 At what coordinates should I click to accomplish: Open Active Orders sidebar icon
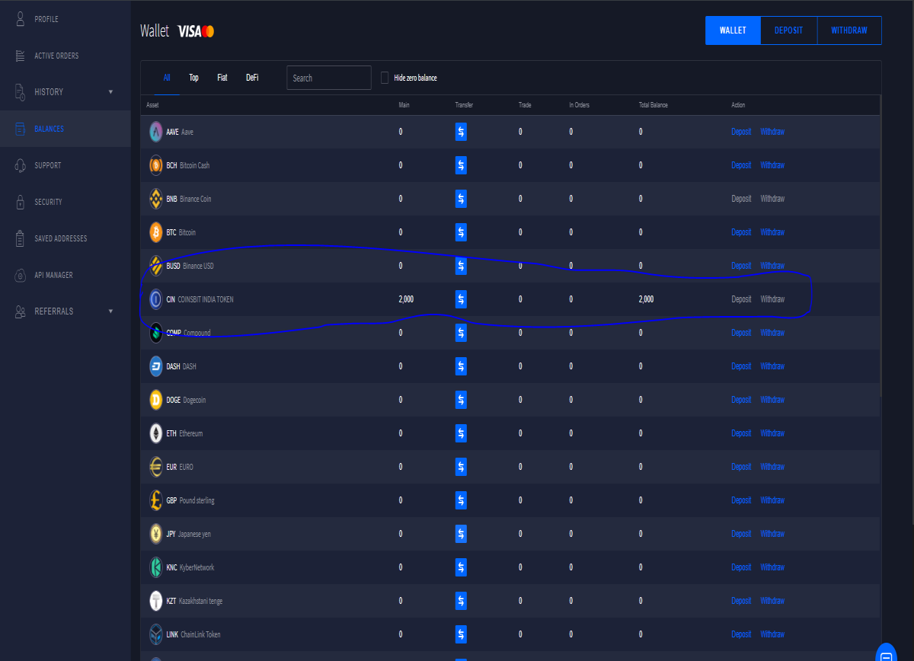pos(21,56)
